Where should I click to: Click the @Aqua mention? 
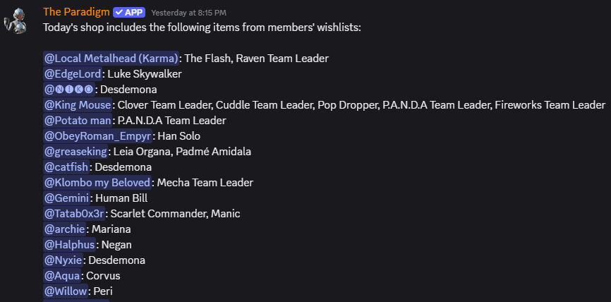62,276
